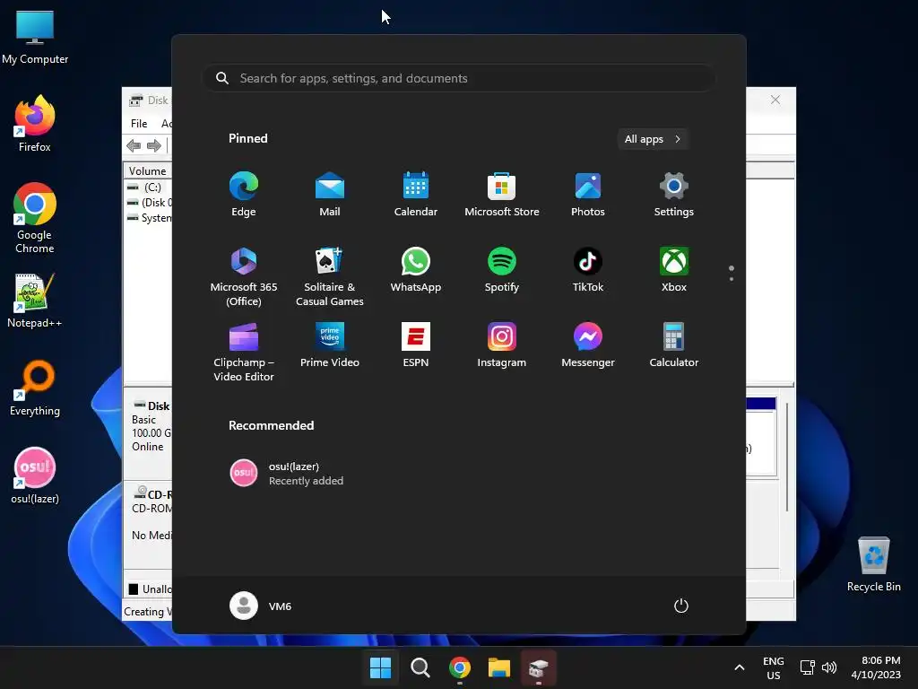The image size is (918, 689).
Task: Click Back arrow in Disk Management toolbar
Action: pyautogui.click(x=134, y=145)
